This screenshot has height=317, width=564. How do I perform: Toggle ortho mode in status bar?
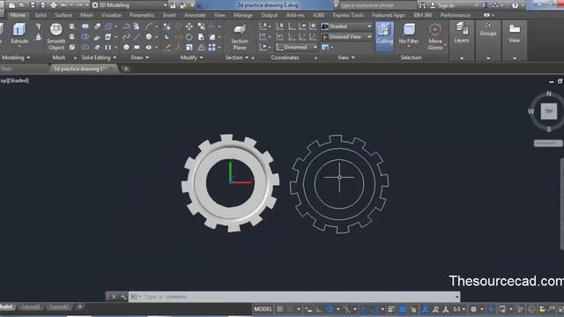[x=319, y=309]
